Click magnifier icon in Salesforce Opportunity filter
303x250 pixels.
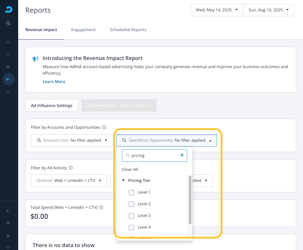tap(124, 140)
